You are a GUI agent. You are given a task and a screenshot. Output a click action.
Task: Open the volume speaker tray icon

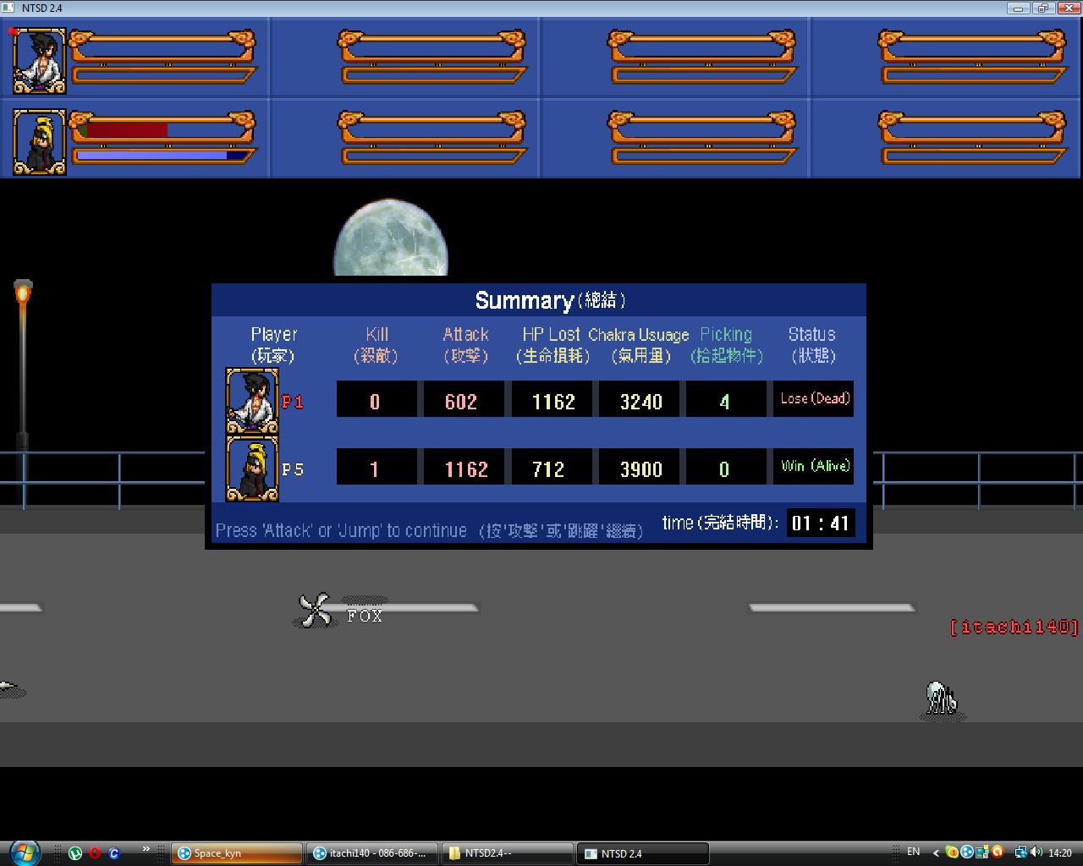pyautogui.click(x=1036, y=852)
